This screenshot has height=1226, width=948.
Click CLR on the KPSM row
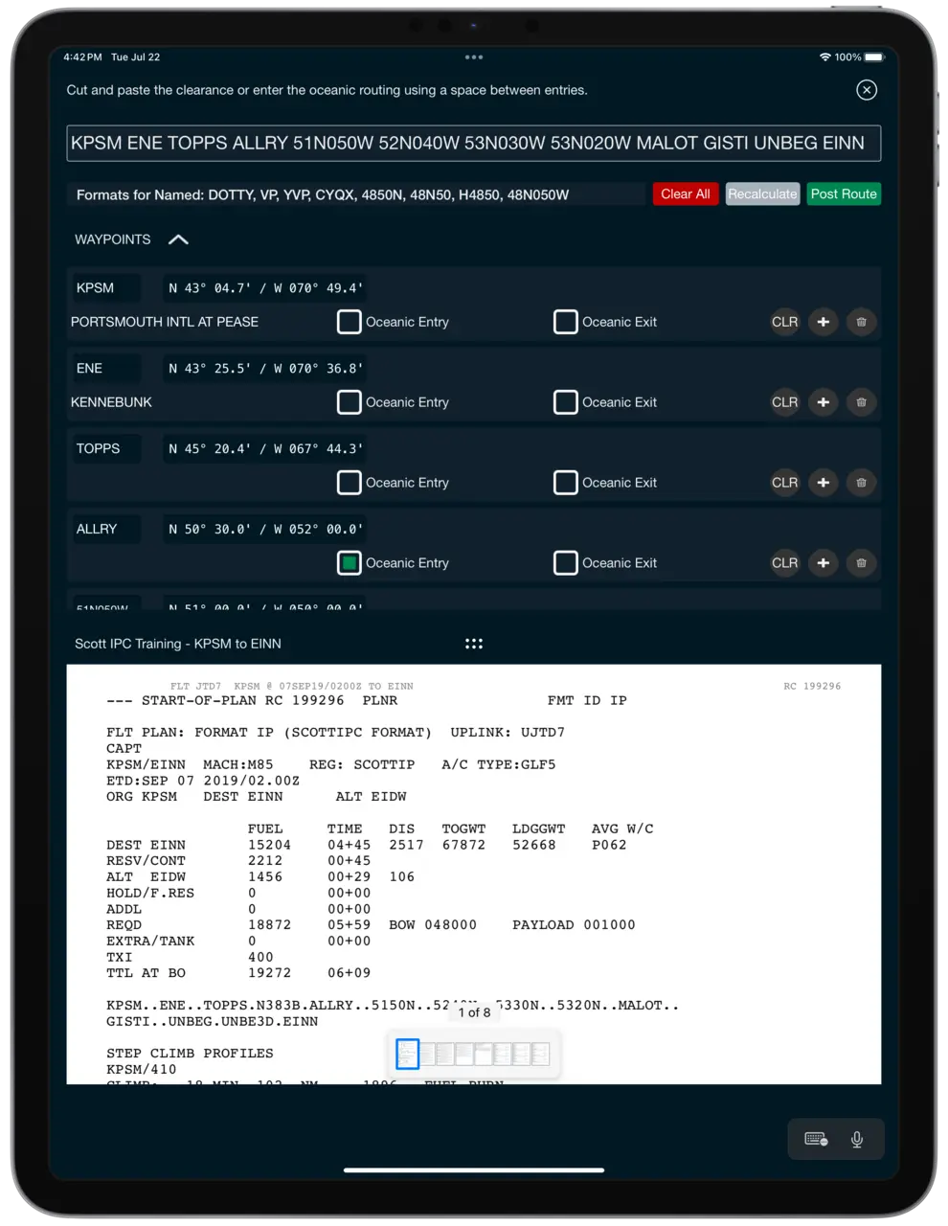(x=785, y=322)
